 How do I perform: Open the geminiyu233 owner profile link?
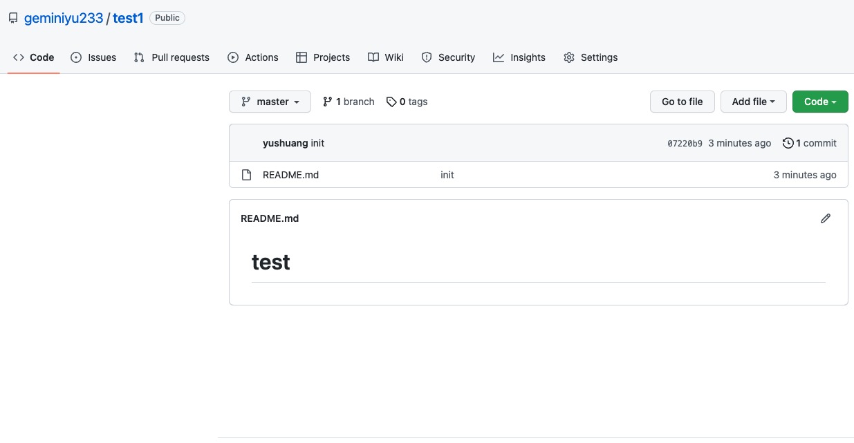tap(64, 19)
